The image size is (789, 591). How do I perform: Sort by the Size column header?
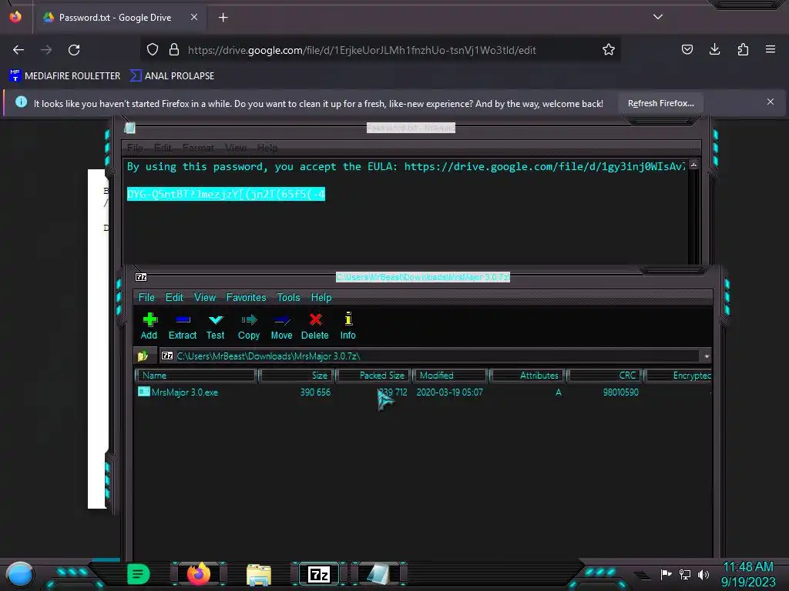297,376
